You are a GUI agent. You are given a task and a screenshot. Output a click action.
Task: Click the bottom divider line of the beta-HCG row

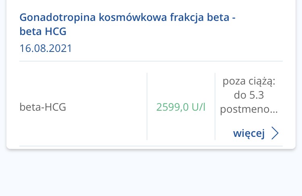(151, 146)
